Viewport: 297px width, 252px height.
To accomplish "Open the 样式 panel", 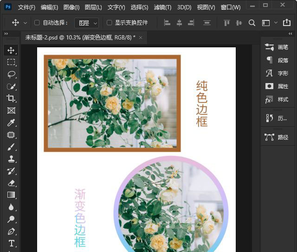I will (x=278, y=99).
